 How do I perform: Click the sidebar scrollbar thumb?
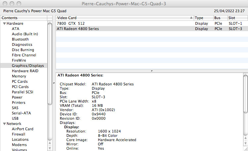(x=50, y=64)
